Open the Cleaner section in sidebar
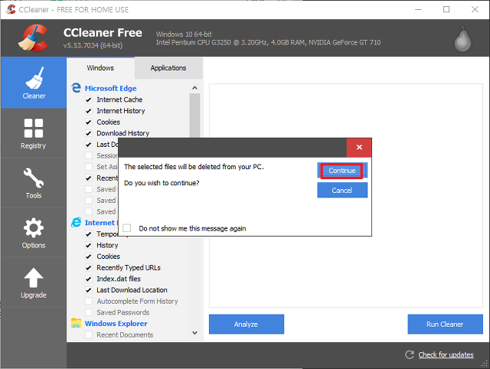The height and width of the screenshot is (369, 490). [x=34, y=83]
